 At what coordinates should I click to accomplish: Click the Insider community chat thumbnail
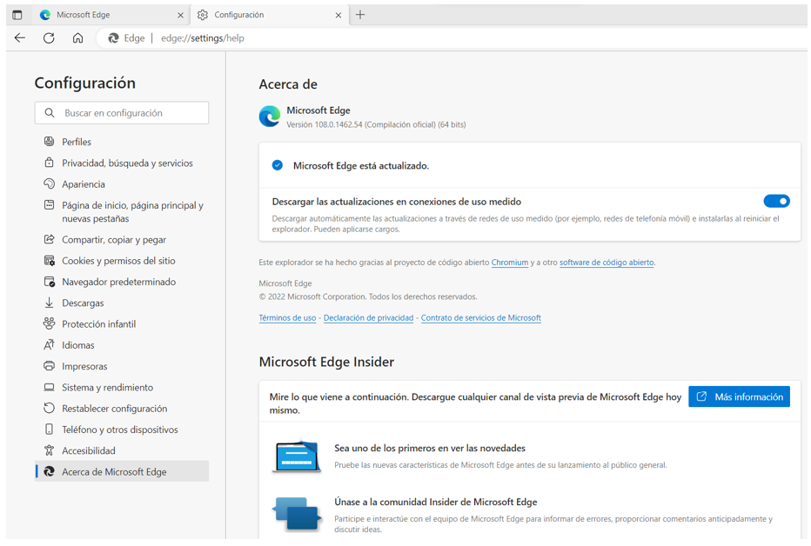point(297,514)
